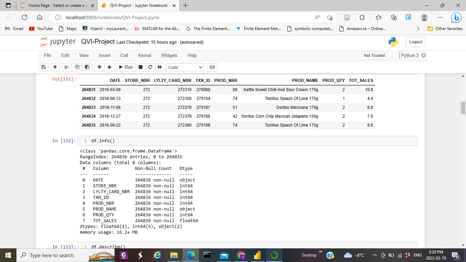Interrupt the kernel with stop icon

pos(140,67)
